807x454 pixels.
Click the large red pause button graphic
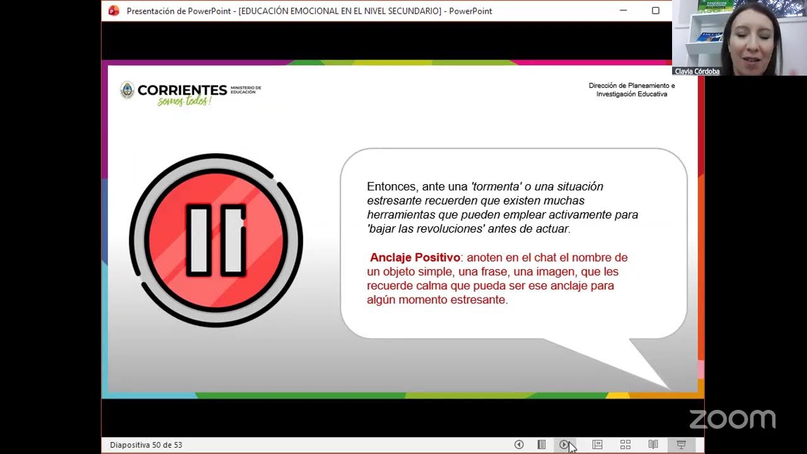tap(216, 240)
